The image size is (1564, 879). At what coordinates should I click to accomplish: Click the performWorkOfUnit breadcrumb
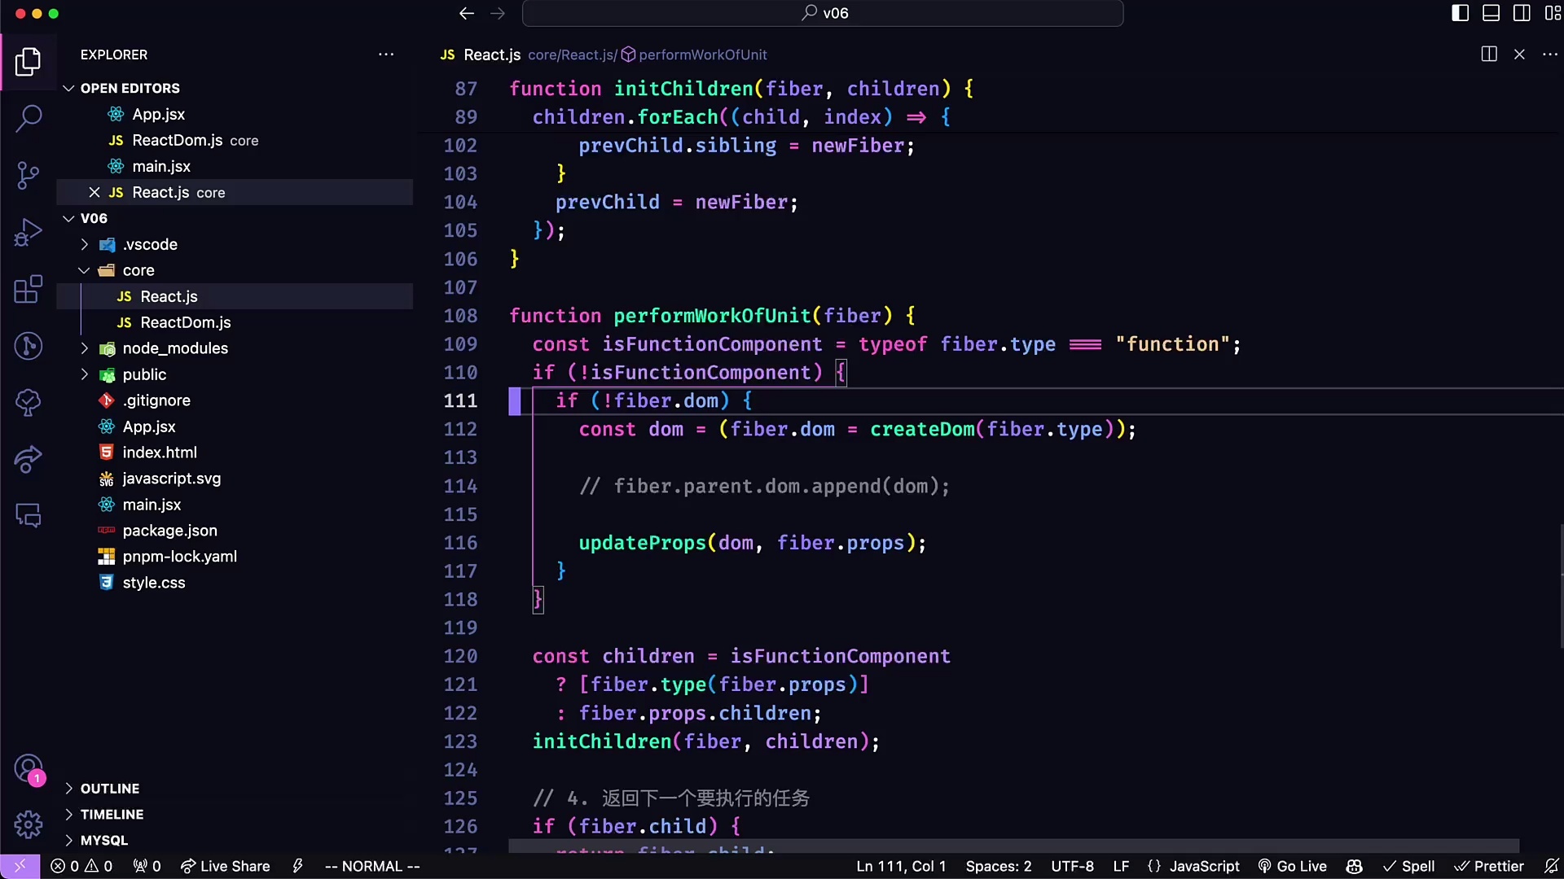coord(702,55)
